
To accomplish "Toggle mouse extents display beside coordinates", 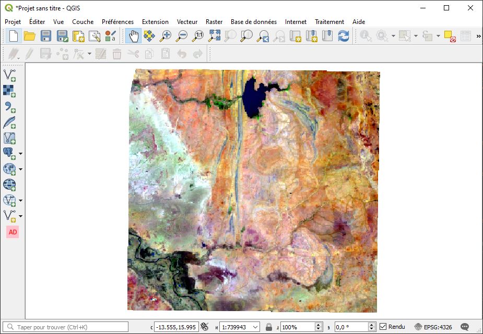I will pyautogui.click(x=205, y=327).
